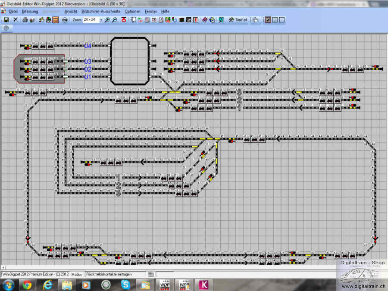Toggle the middle empty checkbox in toolbar
Viewport: 388px width, 291px height.
[x=275, y=20]
